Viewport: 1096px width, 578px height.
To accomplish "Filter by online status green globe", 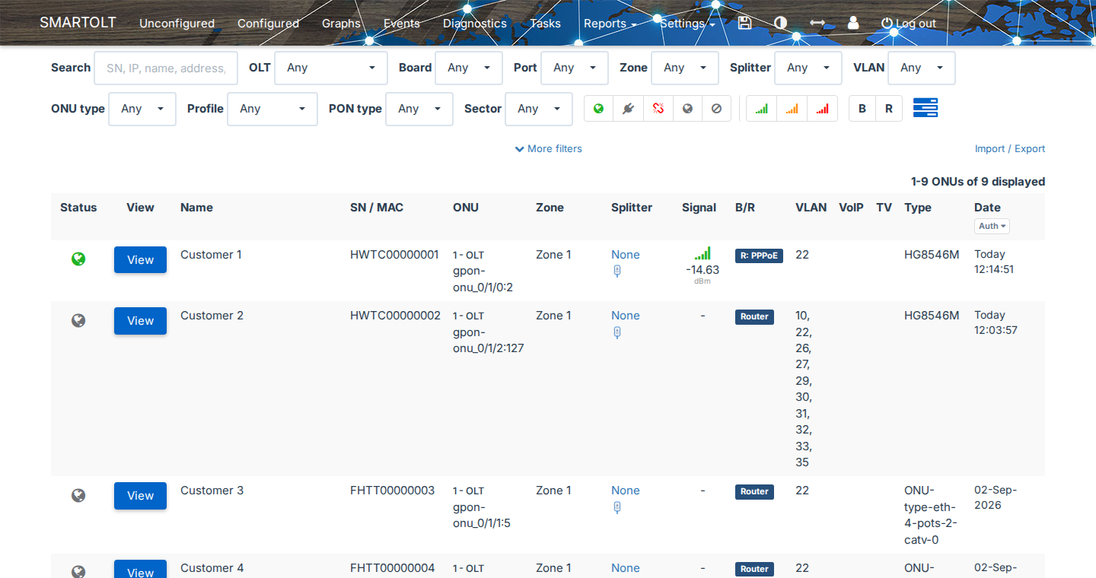I will [x=599, y=109].
